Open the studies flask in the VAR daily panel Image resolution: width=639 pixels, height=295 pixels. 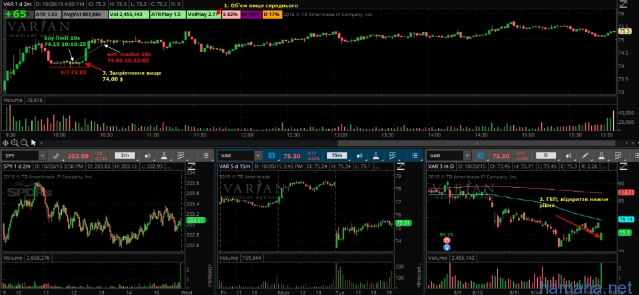pyautogui.click(x=602, y=156)
